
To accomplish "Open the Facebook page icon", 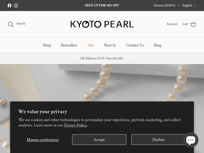I will click(10, 5).
